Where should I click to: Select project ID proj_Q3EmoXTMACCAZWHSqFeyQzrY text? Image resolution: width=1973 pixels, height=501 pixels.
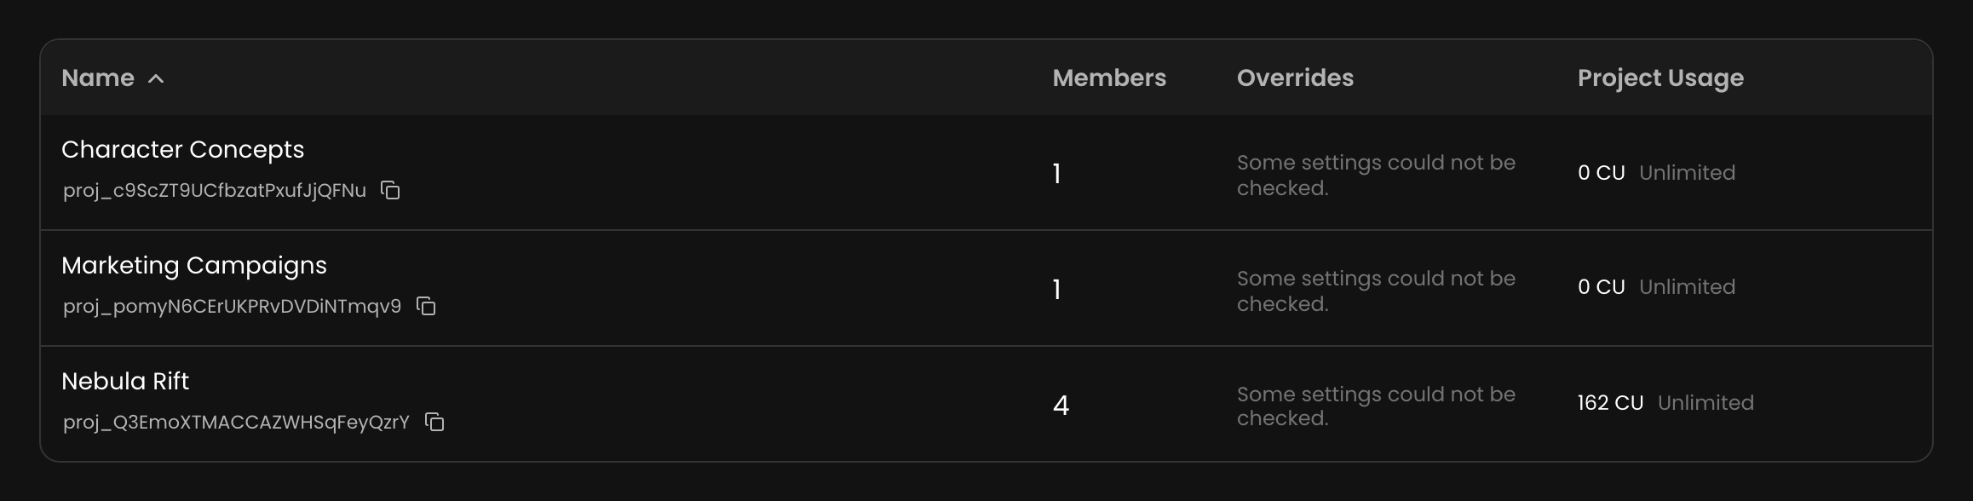(236, 423)
